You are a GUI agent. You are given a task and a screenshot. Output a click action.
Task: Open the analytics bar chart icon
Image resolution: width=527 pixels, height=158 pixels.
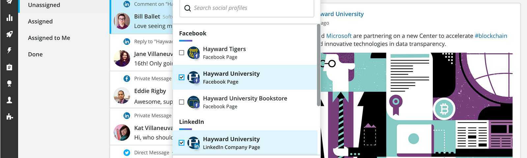(10, 18)
